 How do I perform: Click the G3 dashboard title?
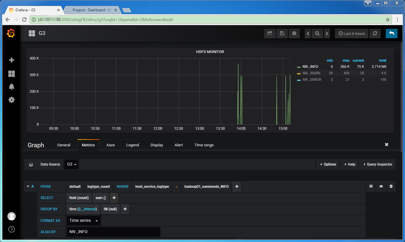42,33
